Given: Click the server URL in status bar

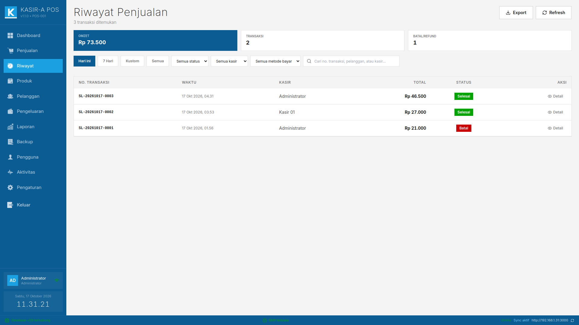Looking at the screenshot, I should click(x=550, y=320).
